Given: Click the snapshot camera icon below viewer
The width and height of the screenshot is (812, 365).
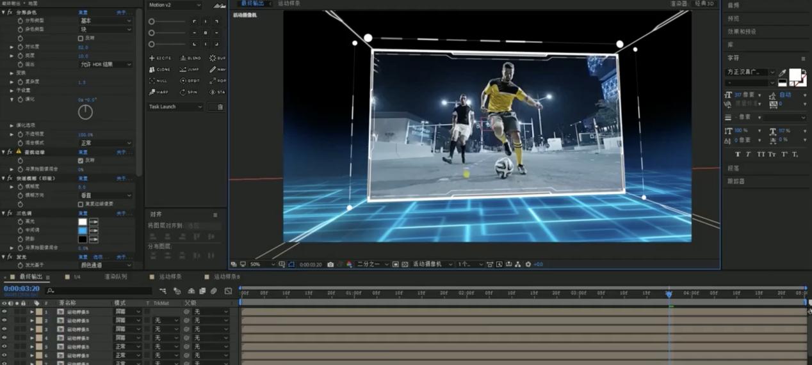Looking at the screenshot, I should 330,265.
